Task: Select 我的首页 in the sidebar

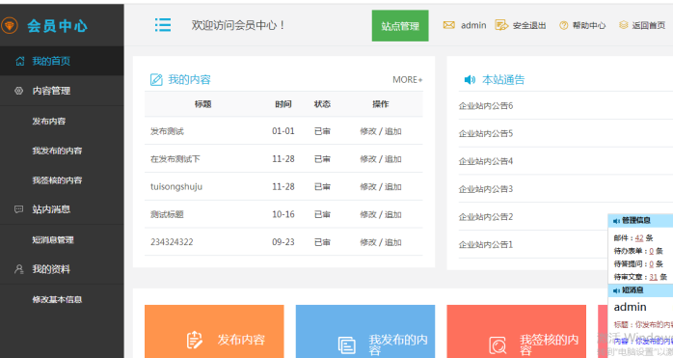Action: pos(62,61)
